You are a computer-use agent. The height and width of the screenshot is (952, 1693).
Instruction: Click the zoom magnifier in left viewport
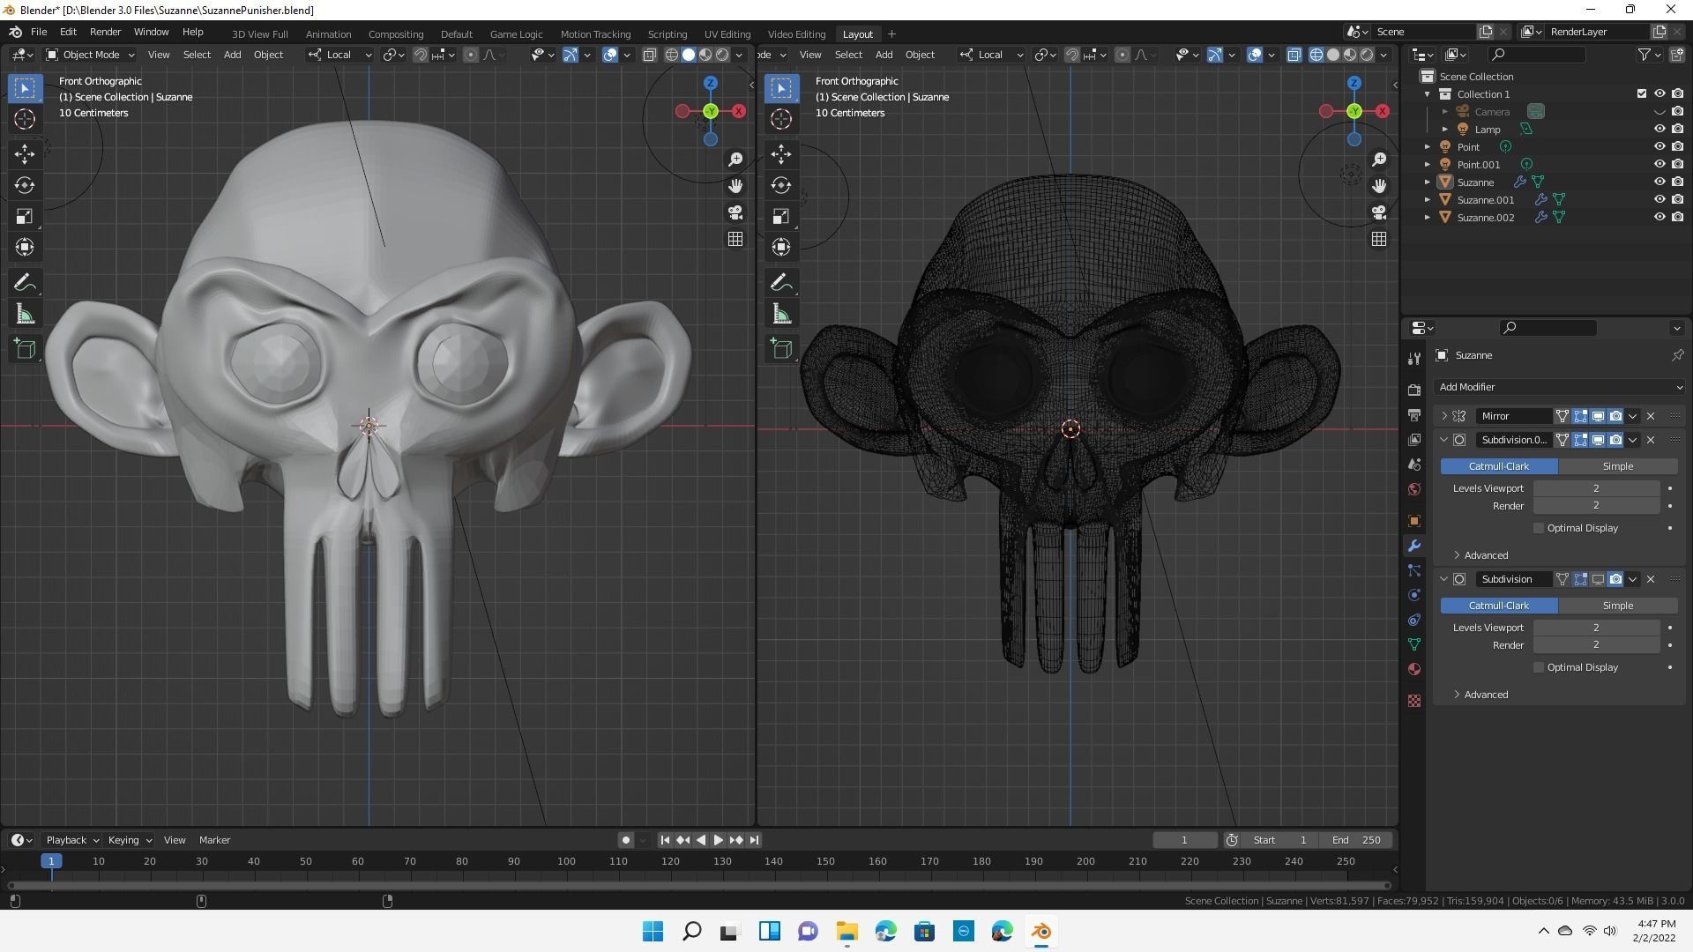click(x=735, y=160)
